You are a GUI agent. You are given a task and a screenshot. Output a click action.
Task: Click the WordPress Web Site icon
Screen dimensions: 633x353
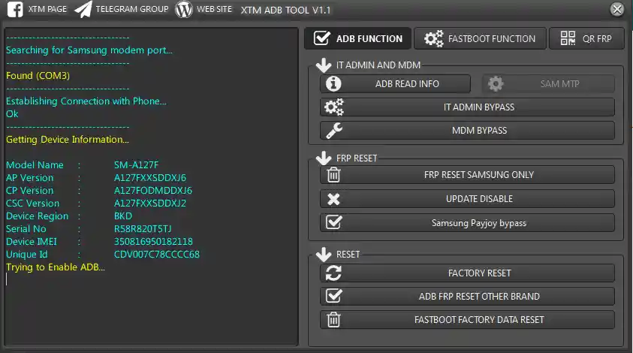coord(184,10)
